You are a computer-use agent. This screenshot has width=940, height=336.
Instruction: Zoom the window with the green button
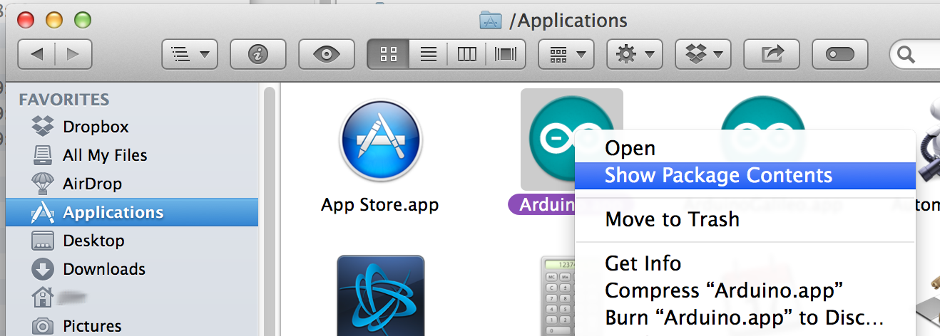pos(83,19)
